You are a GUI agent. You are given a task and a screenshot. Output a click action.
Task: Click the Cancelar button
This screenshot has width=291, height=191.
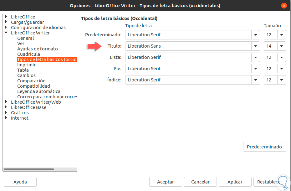point(201,182)
